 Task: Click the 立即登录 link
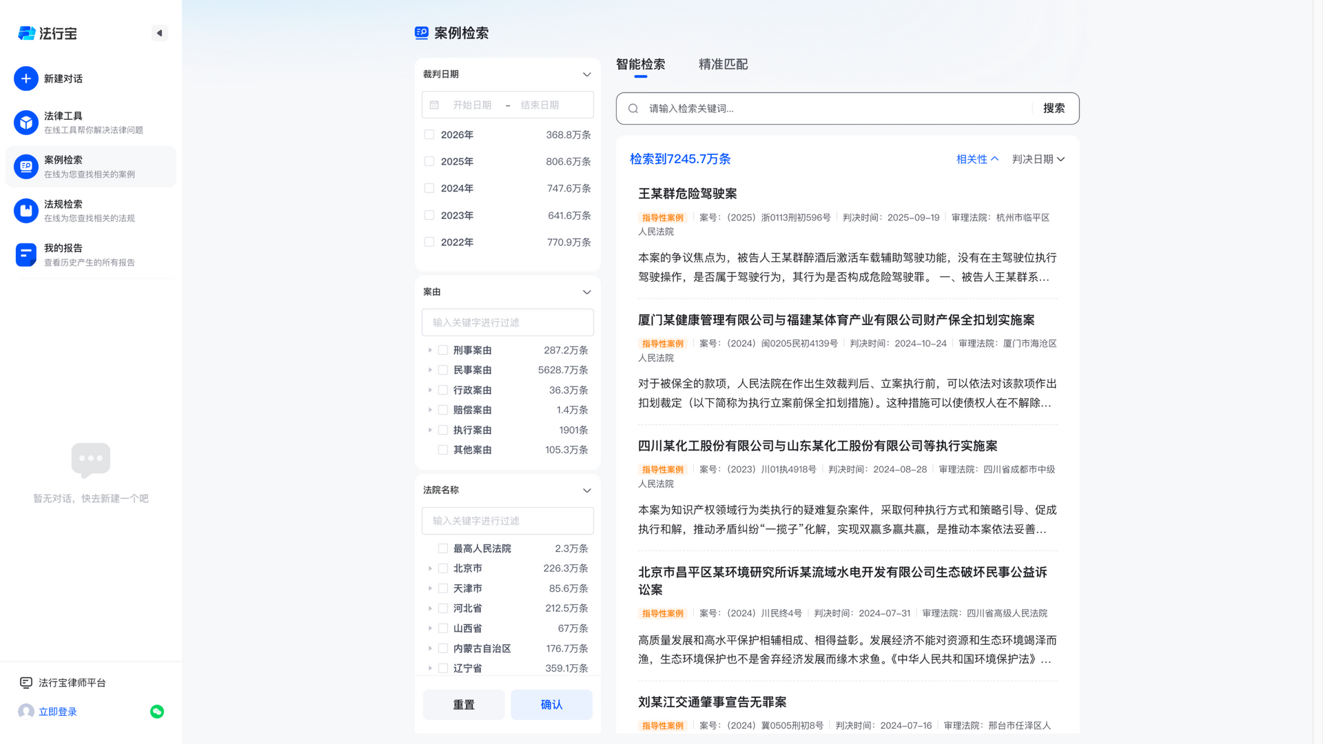coord(58,712)
